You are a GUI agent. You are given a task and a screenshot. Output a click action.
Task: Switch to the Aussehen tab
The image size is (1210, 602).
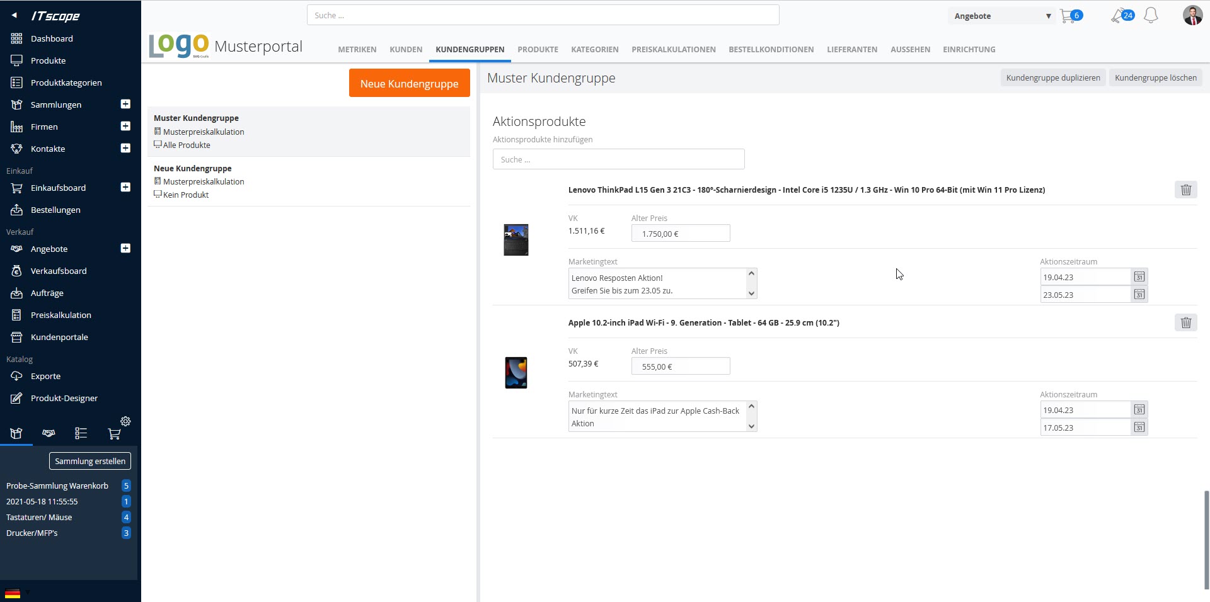click(x=910, y=49)
